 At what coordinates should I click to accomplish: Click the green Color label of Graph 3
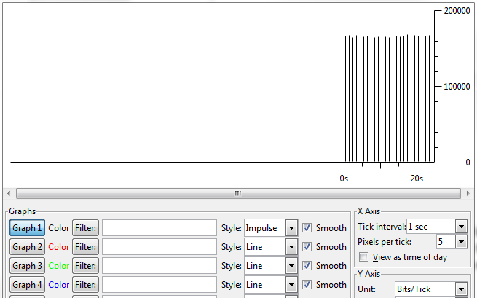[x=59, y=265]
